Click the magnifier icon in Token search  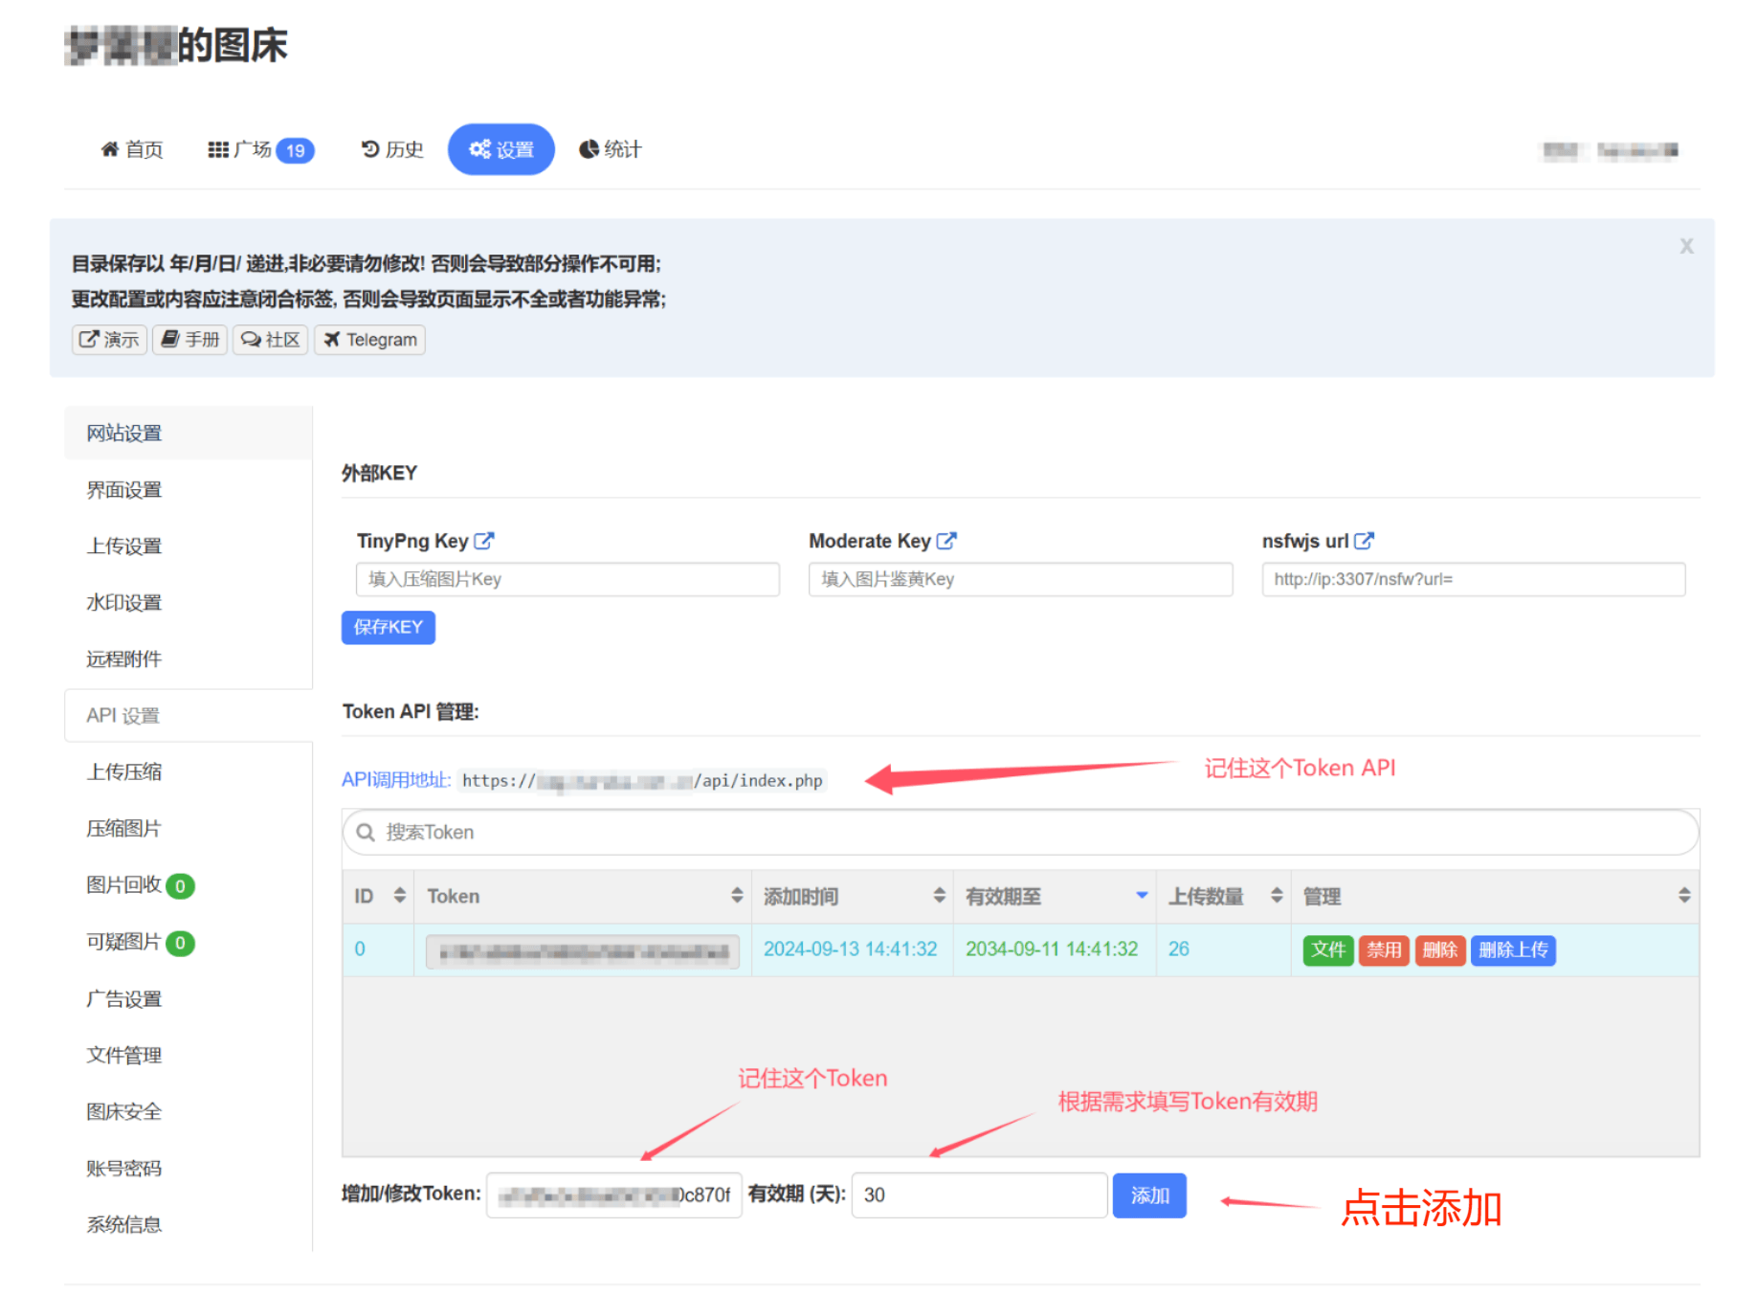[x=365, y=833]
